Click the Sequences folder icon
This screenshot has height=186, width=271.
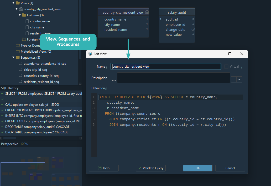click(18, 57)
